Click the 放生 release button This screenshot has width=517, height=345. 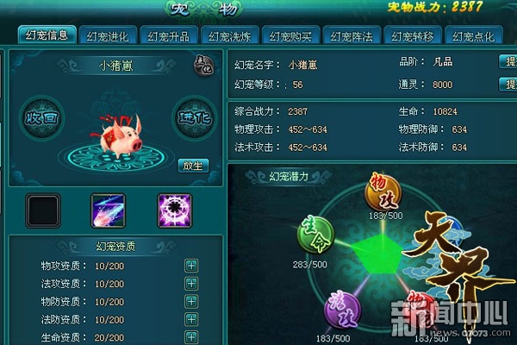[193, 166]
